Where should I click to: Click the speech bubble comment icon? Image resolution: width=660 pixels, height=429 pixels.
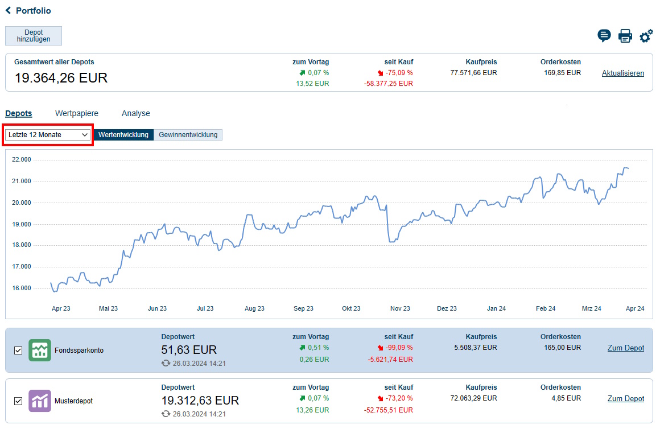coord(604,36)
